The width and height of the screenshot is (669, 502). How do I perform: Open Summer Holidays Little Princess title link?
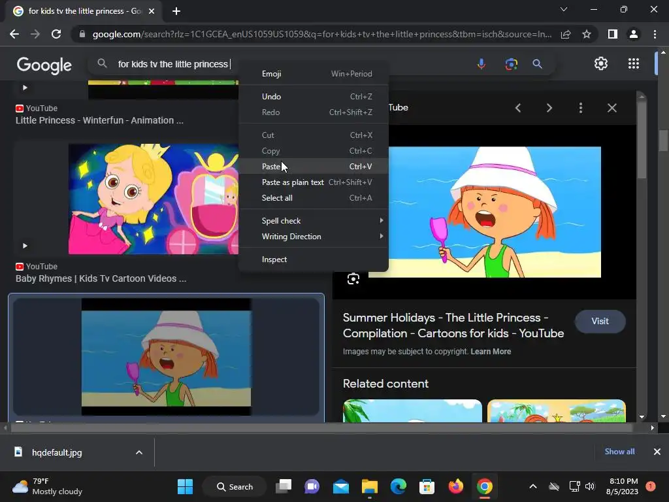453,326
